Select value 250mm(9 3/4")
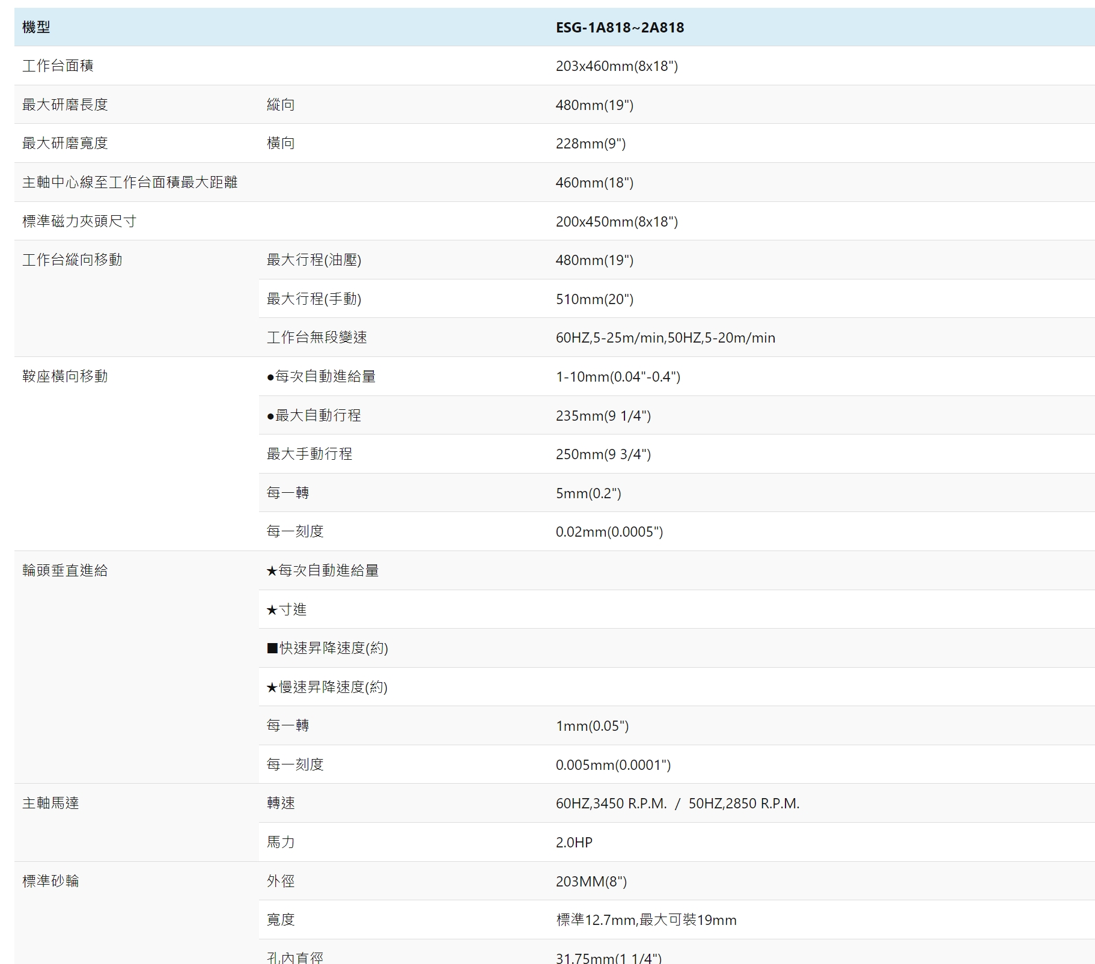This screenshot has width=1095, height=964. coord(603,454)
